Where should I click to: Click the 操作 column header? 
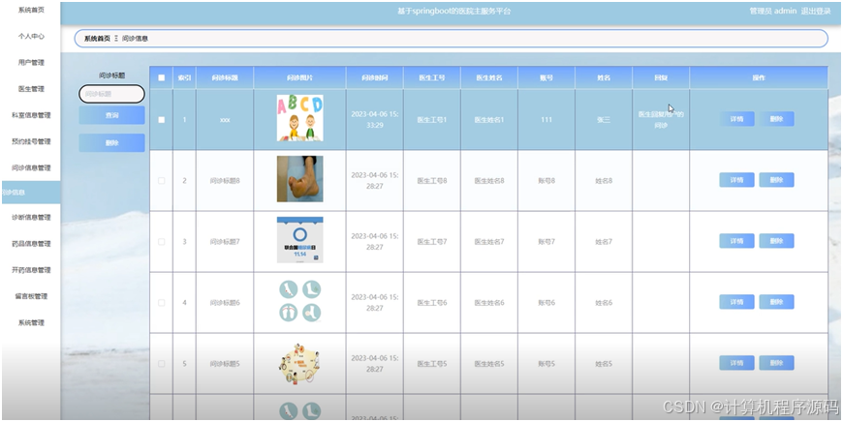click(x=759, y=77)
